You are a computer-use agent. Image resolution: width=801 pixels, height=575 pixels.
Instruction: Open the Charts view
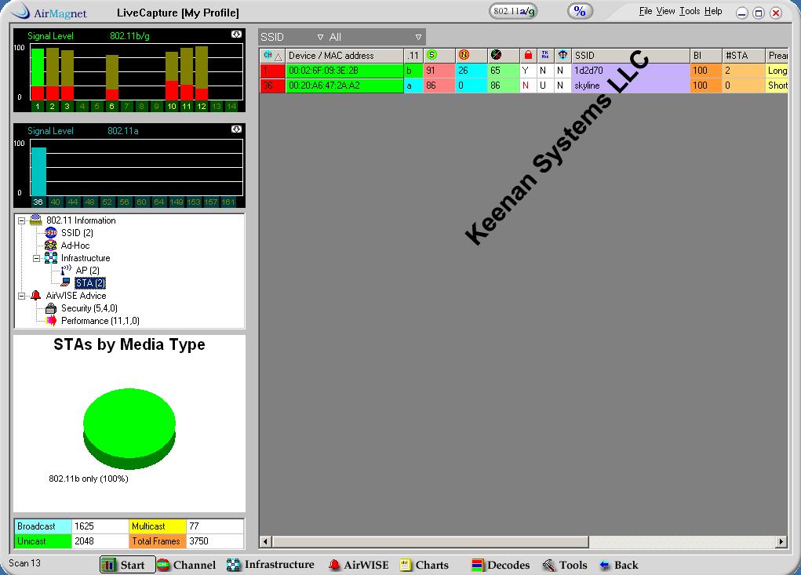[424, 565]
